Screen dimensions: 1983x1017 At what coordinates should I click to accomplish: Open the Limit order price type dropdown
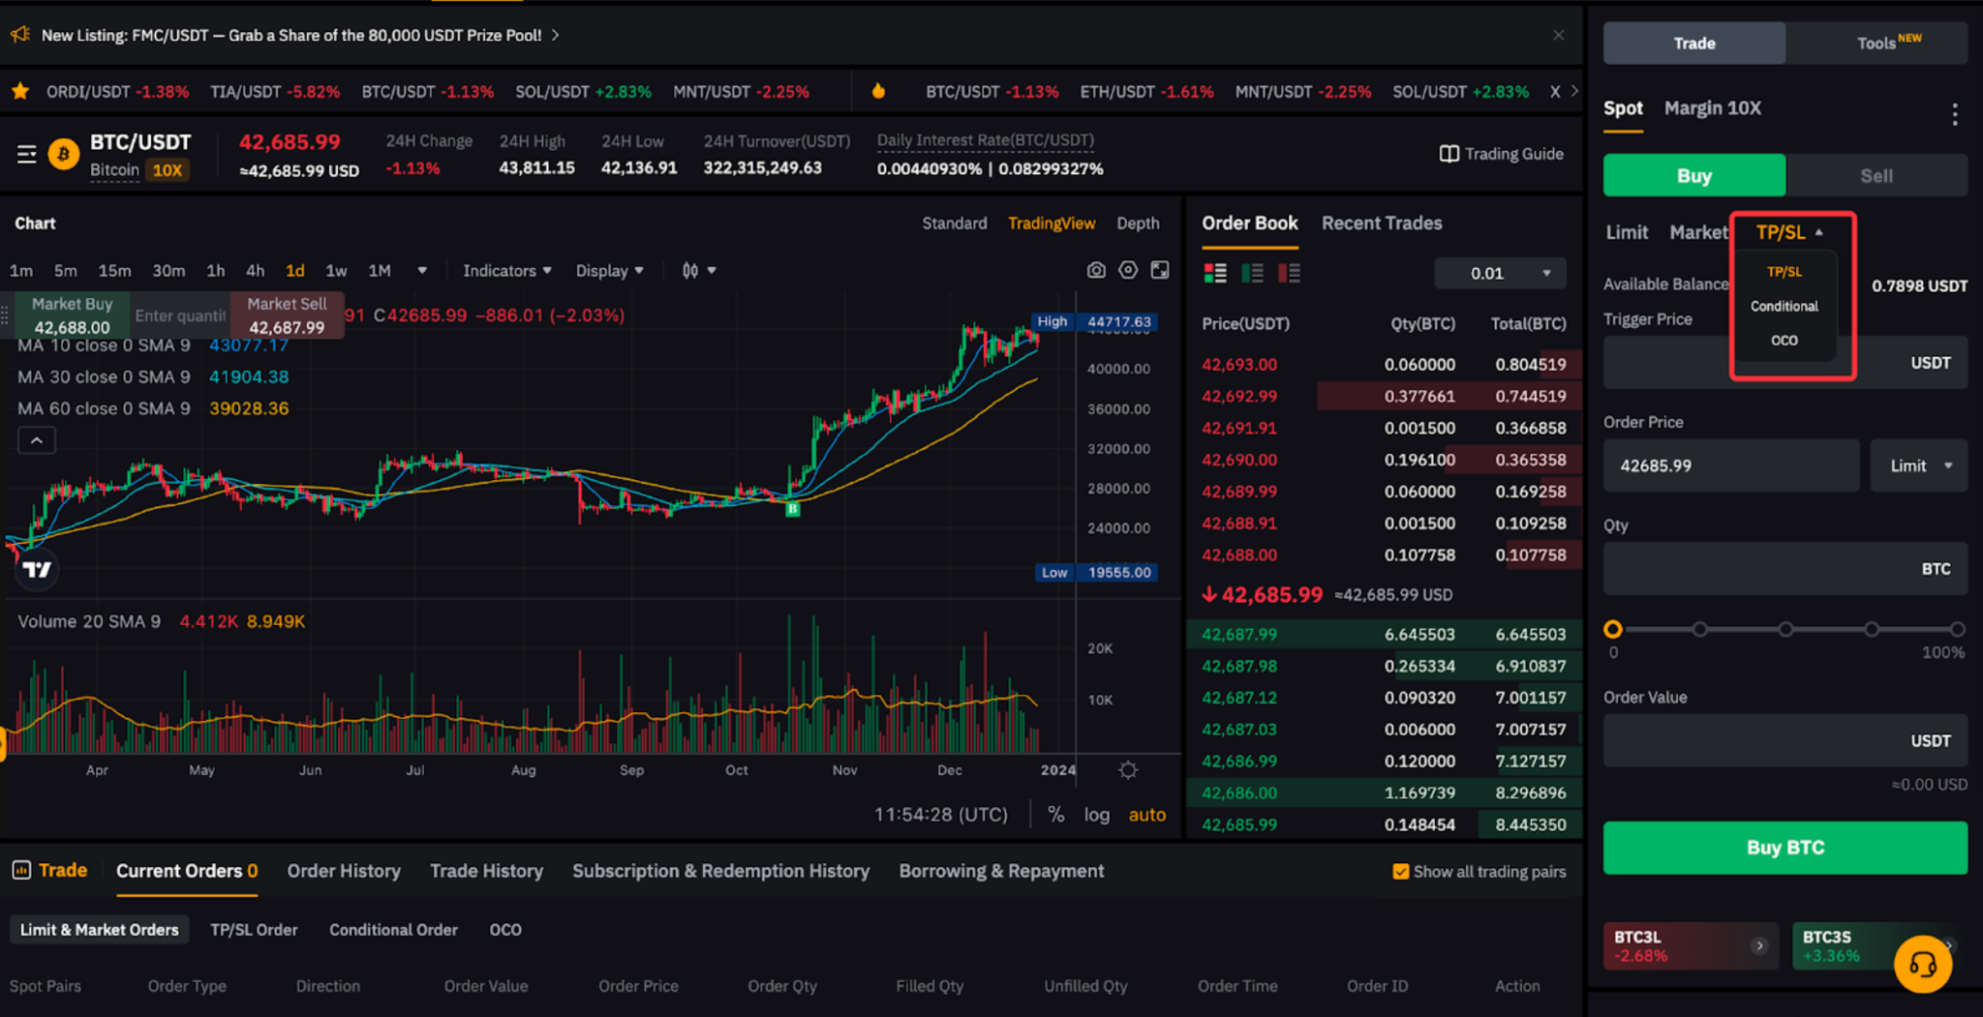1919,465
